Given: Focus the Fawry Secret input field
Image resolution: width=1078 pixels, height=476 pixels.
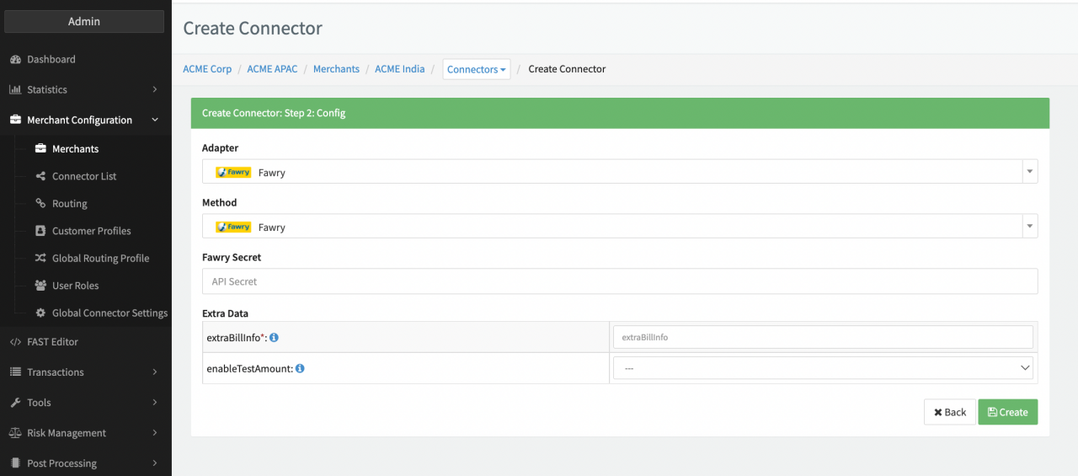Looking at the screenshot, I should [x=619, y=281].
